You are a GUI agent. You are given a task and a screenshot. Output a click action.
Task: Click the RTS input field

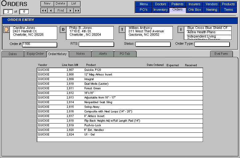96,44
